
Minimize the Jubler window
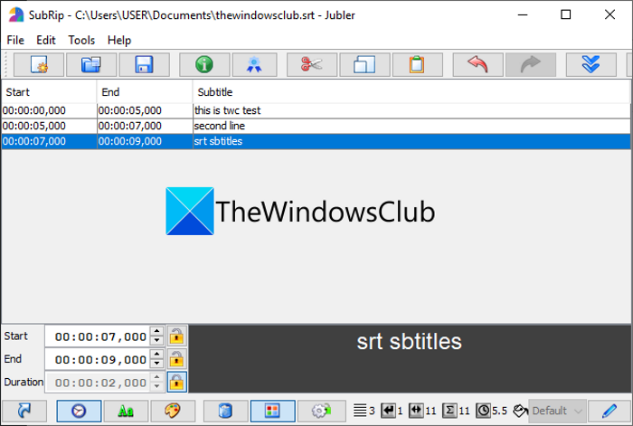(x=523, y=15)
